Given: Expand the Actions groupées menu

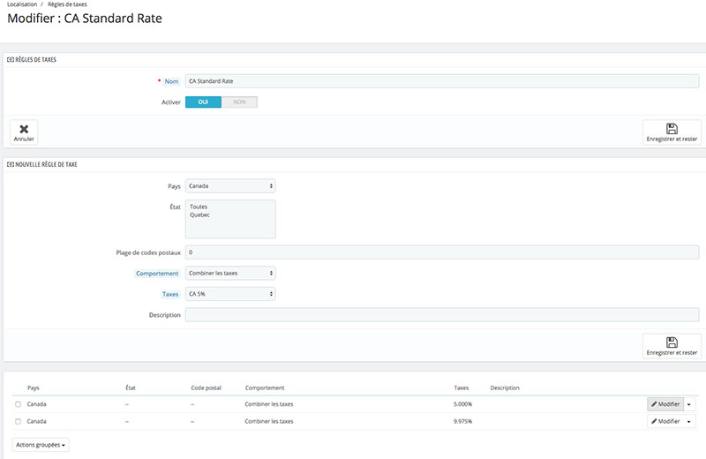Looking at the screenshot, I should [x=41, y=445].
